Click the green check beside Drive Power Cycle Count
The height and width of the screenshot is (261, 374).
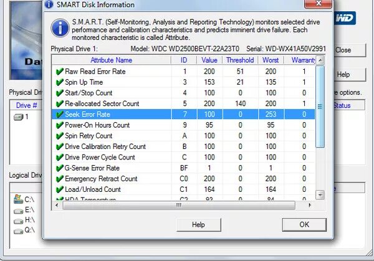coord(59,158)
